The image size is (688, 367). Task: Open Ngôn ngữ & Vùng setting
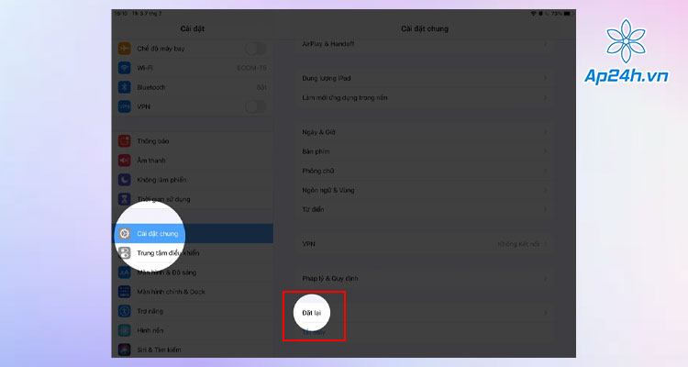[426, 190]
